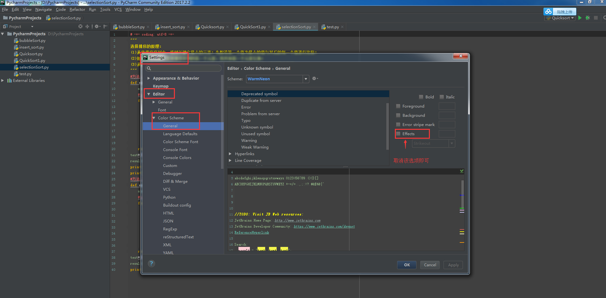Click the Background color swatch

click(447, 115)
